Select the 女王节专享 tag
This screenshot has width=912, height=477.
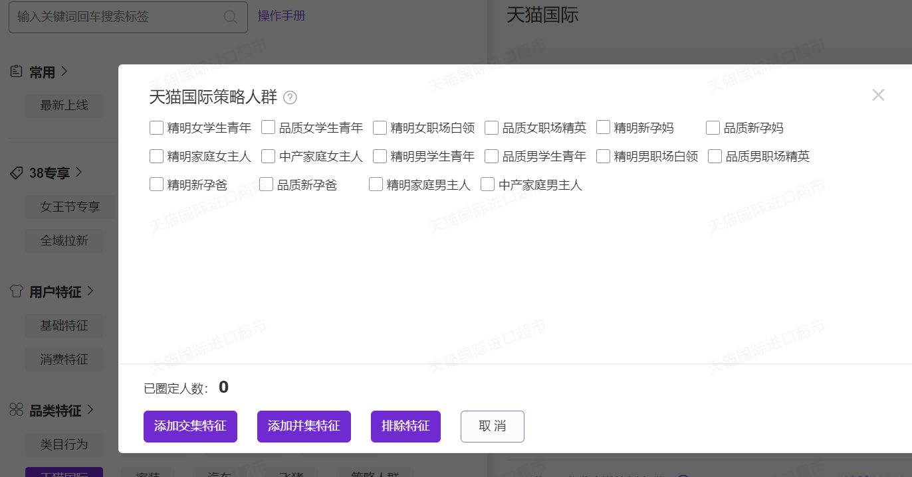point(70,206)
